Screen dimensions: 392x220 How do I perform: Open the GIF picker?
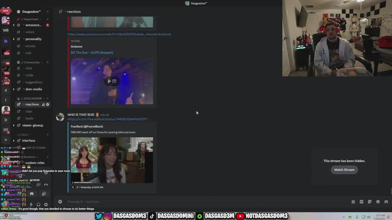361,202
